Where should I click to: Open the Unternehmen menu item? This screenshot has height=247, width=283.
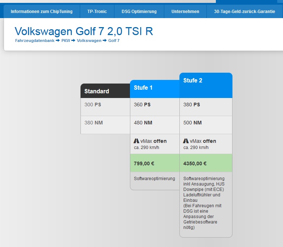point(185,12)
